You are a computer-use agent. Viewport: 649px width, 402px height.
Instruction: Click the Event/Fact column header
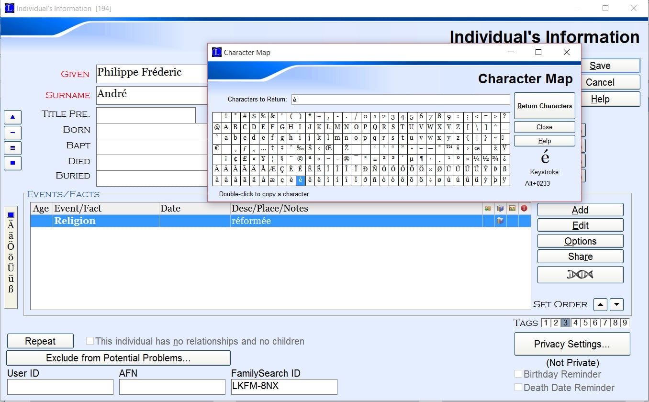(105, 208)
